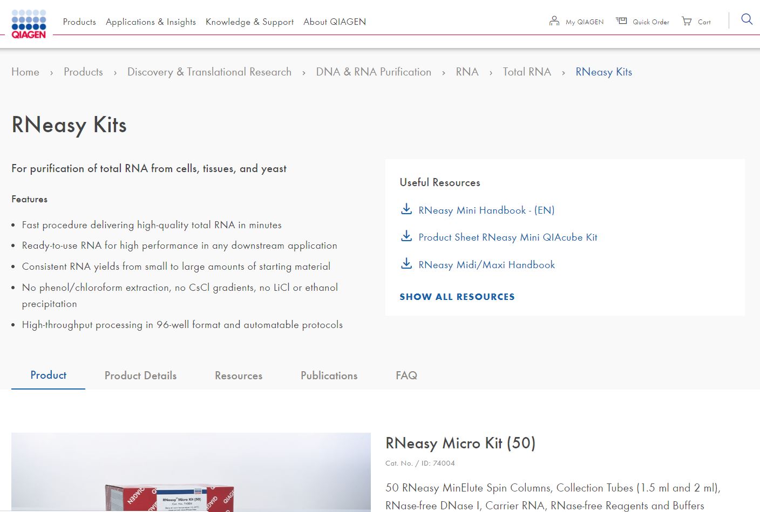This screenshot has height=512, width=760.
Task: Download the RNeasy Mini Handbook via its download icon
Action: point(406,209)
